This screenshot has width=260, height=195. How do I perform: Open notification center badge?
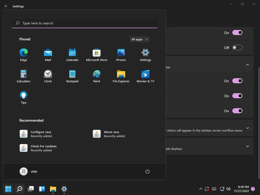253,189
